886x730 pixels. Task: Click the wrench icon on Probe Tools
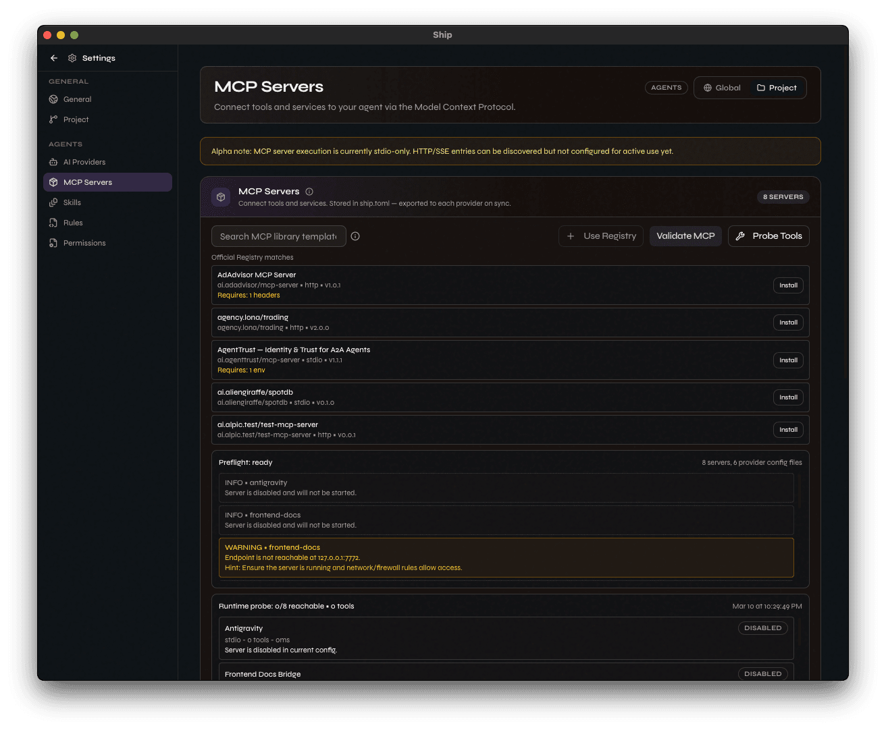[741, 235]
